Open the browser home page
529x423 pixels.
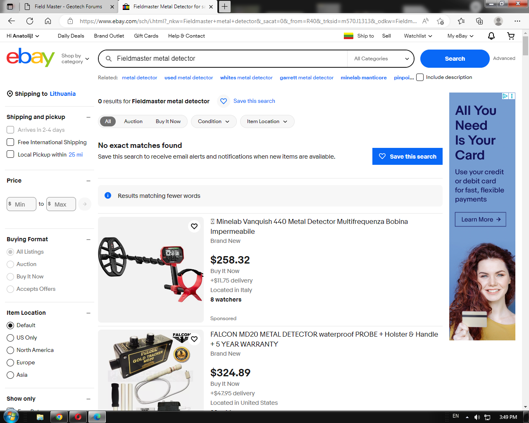(x=48, y=21)
